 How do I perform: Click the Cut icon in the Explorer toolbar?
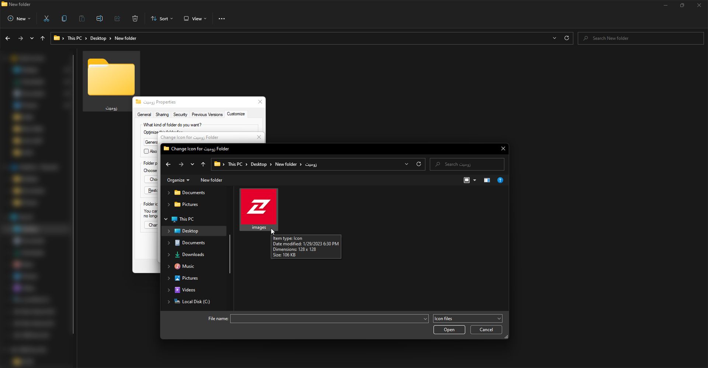tap(46, 19)
